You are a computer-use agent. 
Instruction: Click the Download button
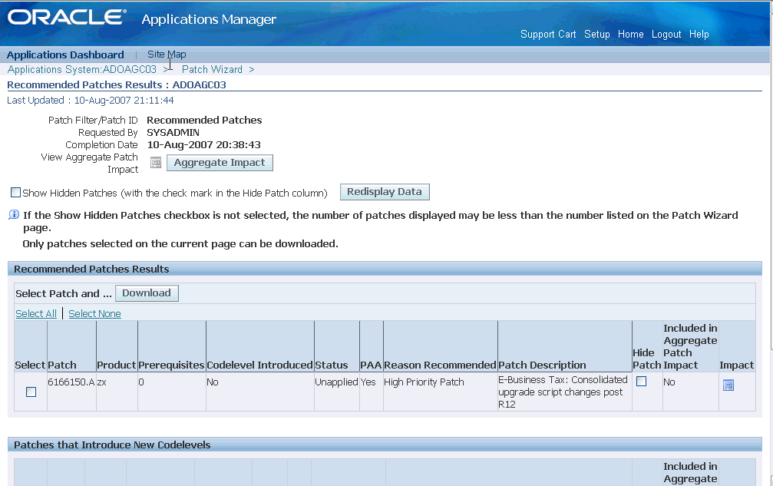147,293
